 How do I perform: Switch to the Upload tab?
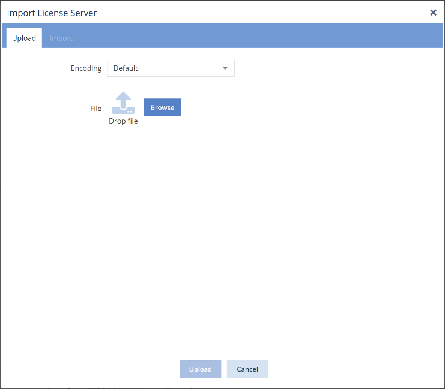24,38
